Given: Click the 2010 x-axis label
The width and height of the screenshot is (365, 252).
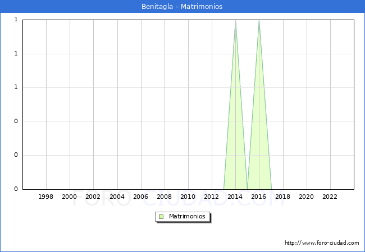Looking at the screenshot, I should 188,197.
